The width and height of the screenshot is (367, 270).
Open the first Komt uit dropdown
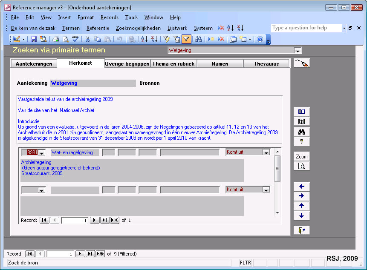266,152
